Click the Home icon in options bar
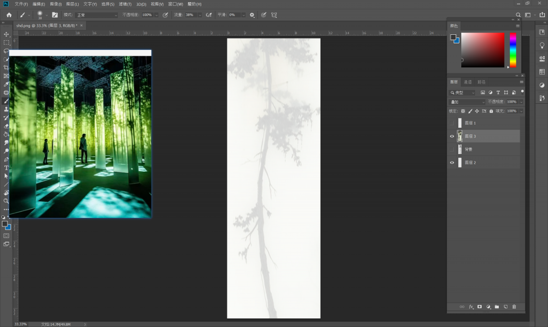 (9, 15)
